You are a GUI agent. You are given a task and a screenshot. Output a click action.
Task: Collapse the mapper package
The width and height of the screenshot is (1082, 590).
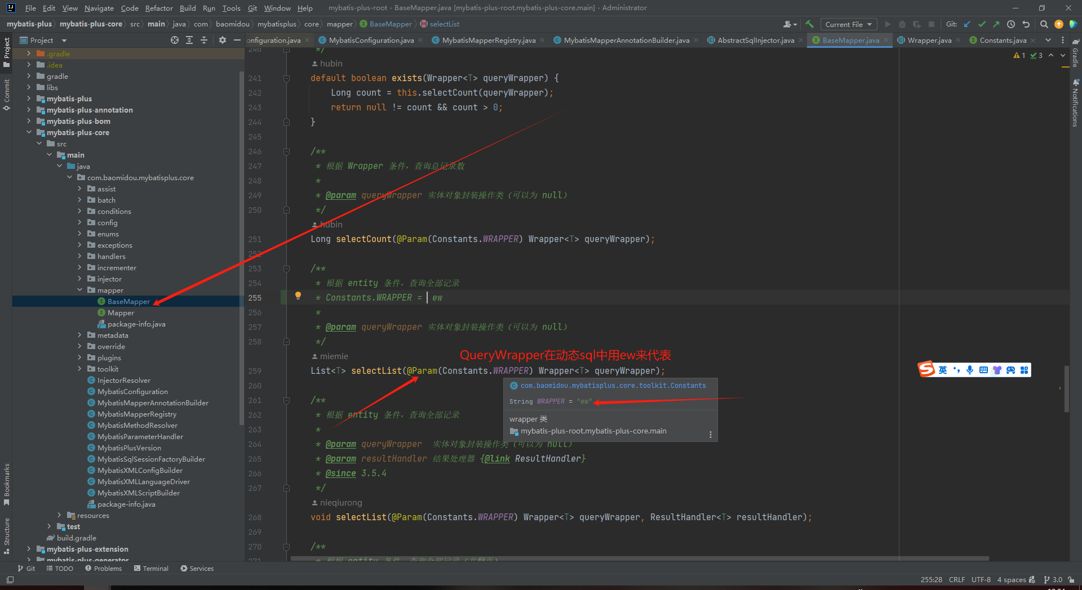[79, 290]
